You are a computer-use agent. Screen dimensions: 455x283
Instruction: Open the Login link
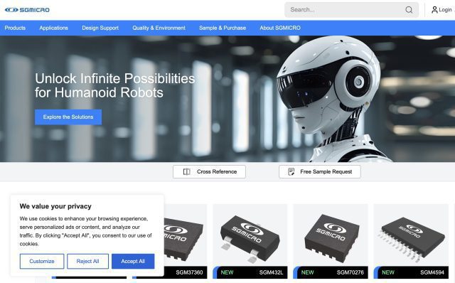coord(445,10)
